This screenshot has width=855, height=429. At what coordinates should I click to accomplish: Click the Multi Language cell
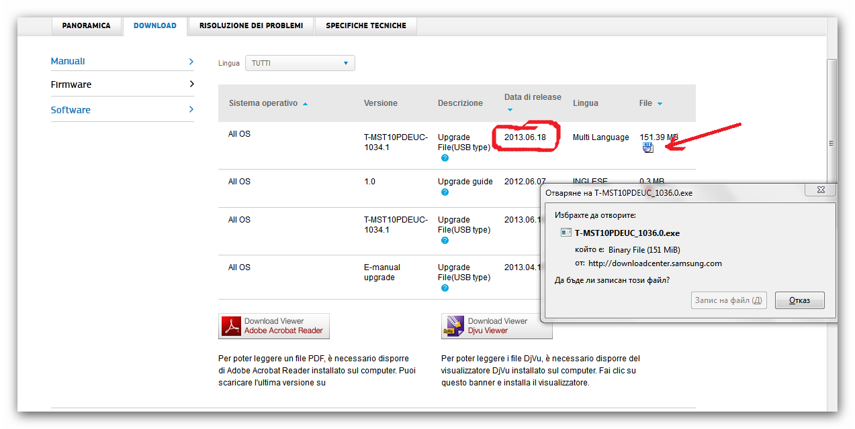point(601,137)
